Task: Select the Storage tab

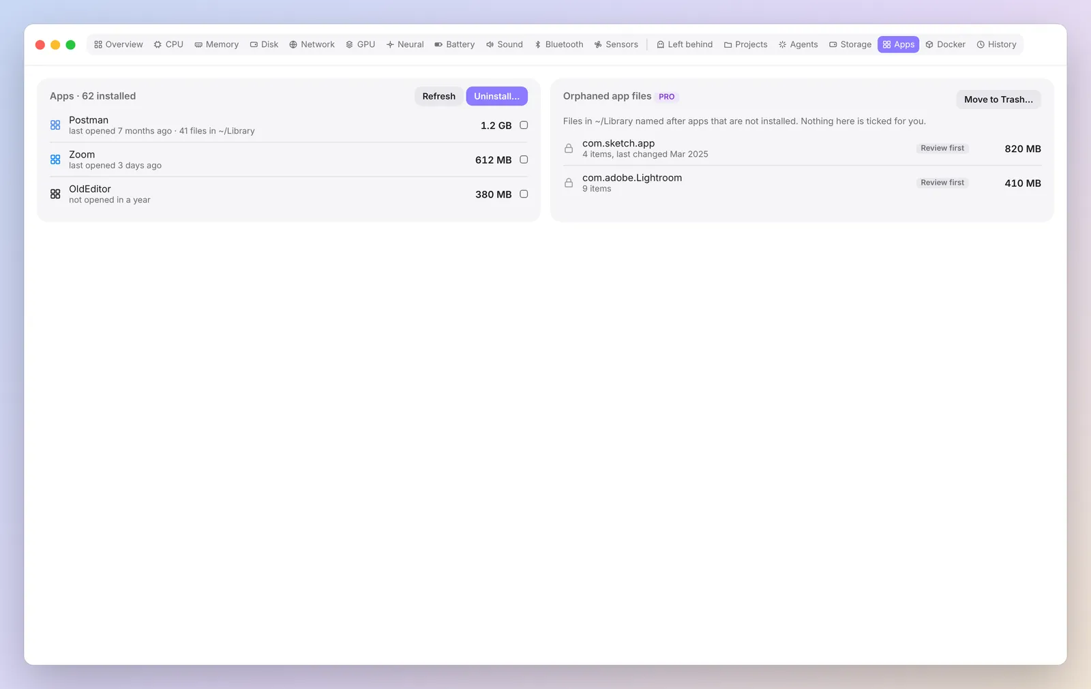Action: 850,44
